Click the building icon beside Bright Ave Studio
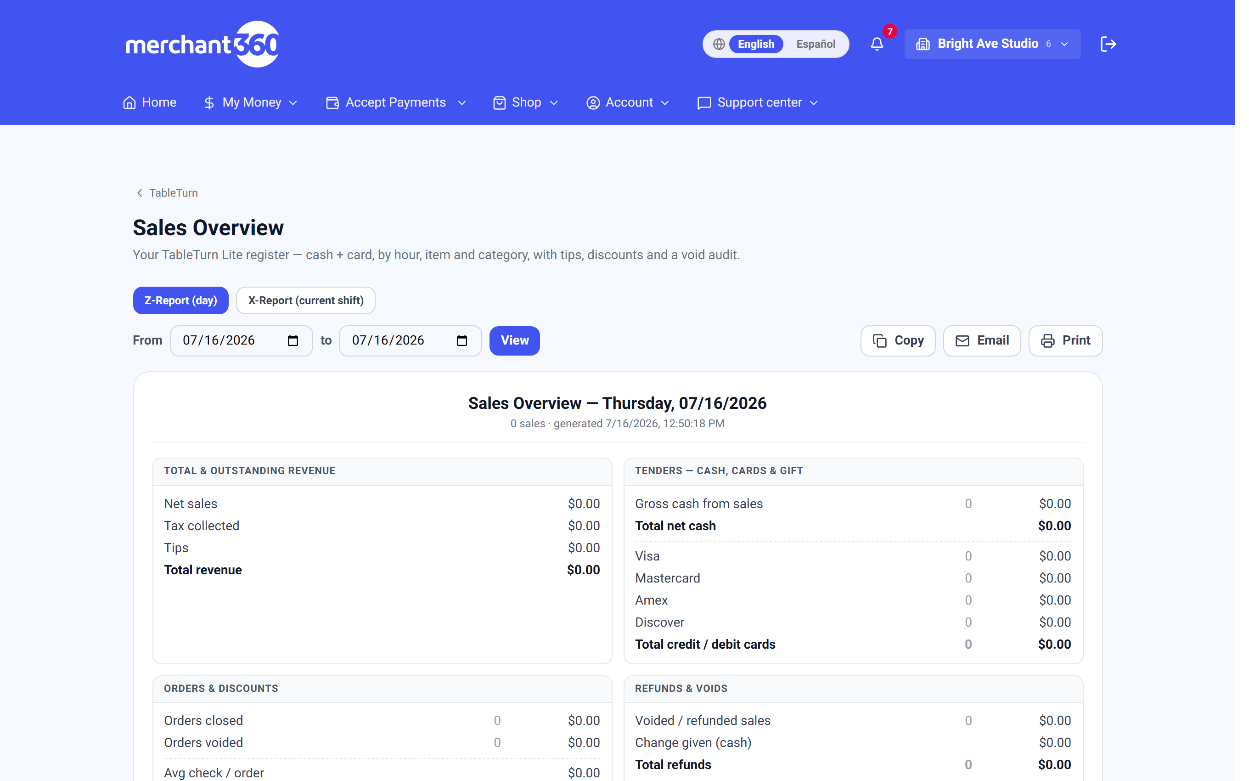 coord(923,45)
